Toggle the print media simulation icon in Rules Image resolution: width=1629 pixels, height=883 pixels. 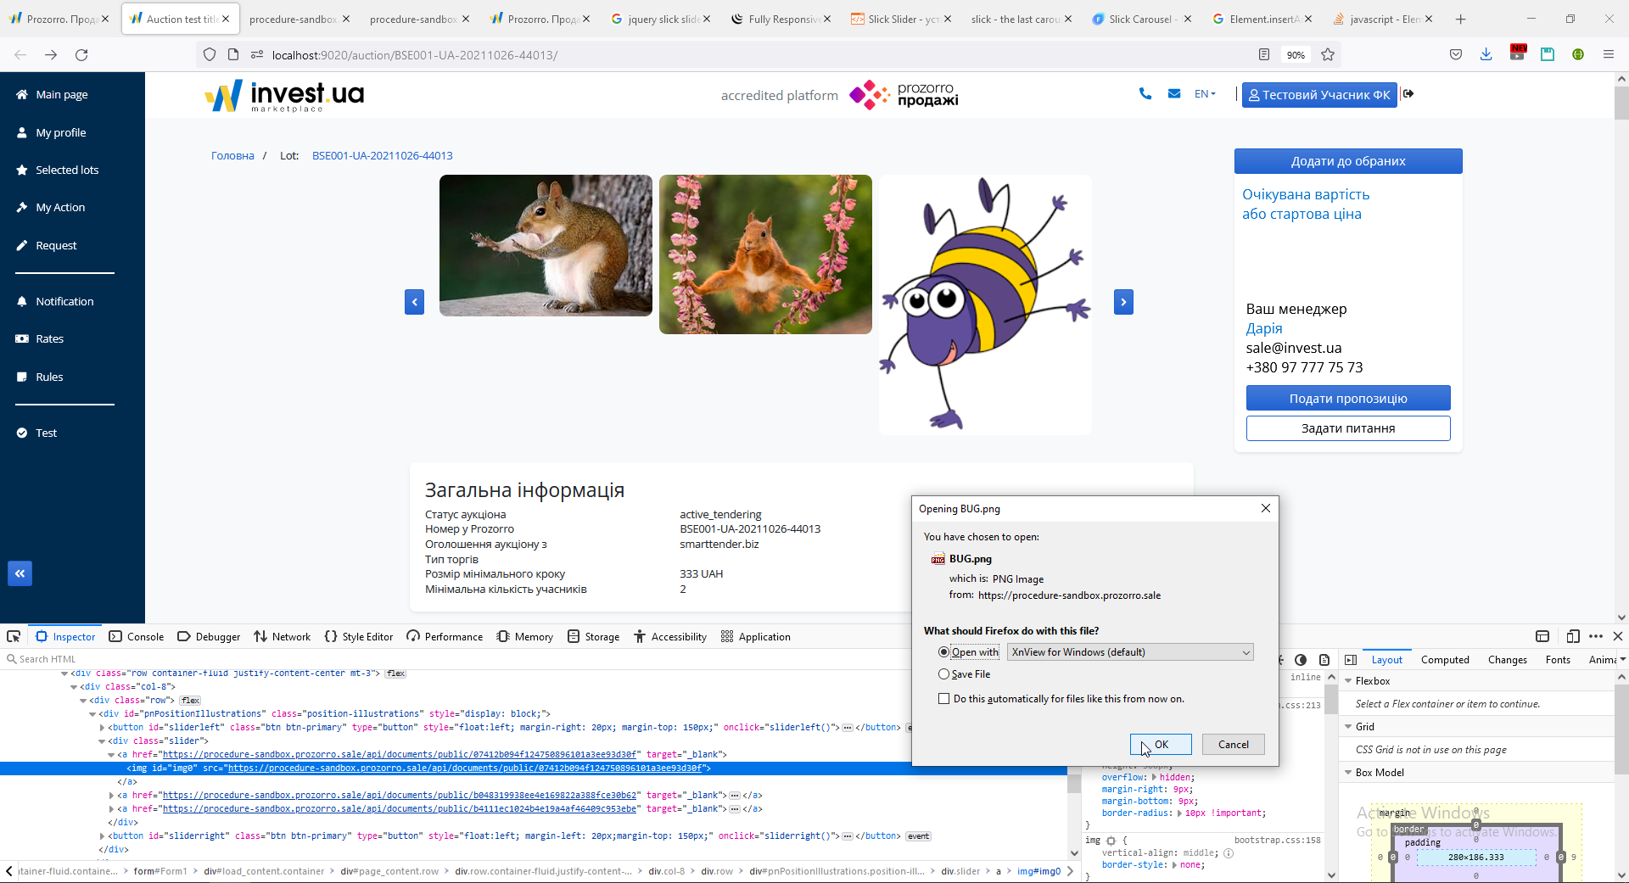[1324, 660]
